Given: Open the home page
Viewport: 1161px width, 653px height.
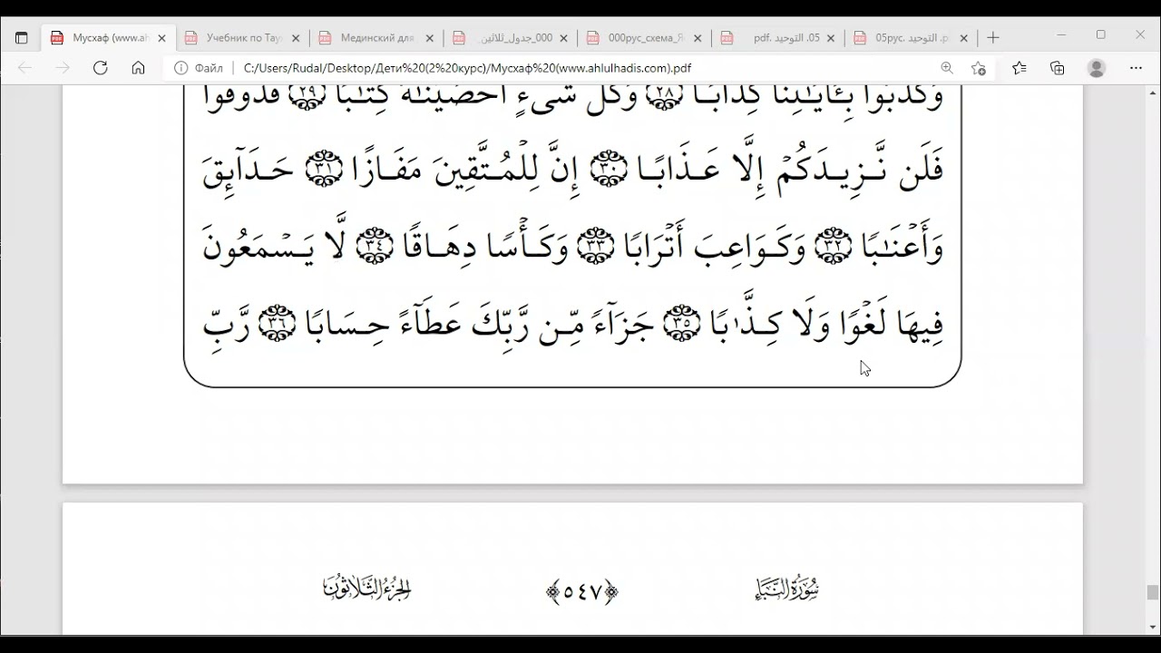Looking at the screenshot, I should [138, 68].
